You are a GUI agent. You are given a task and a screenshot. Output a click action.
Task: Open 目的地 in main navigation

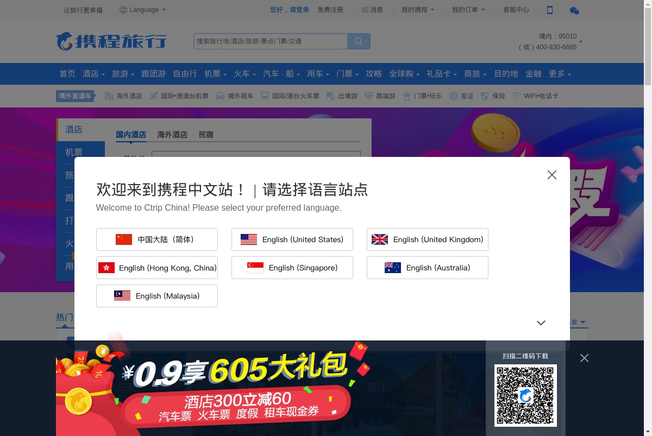(506, 74)
